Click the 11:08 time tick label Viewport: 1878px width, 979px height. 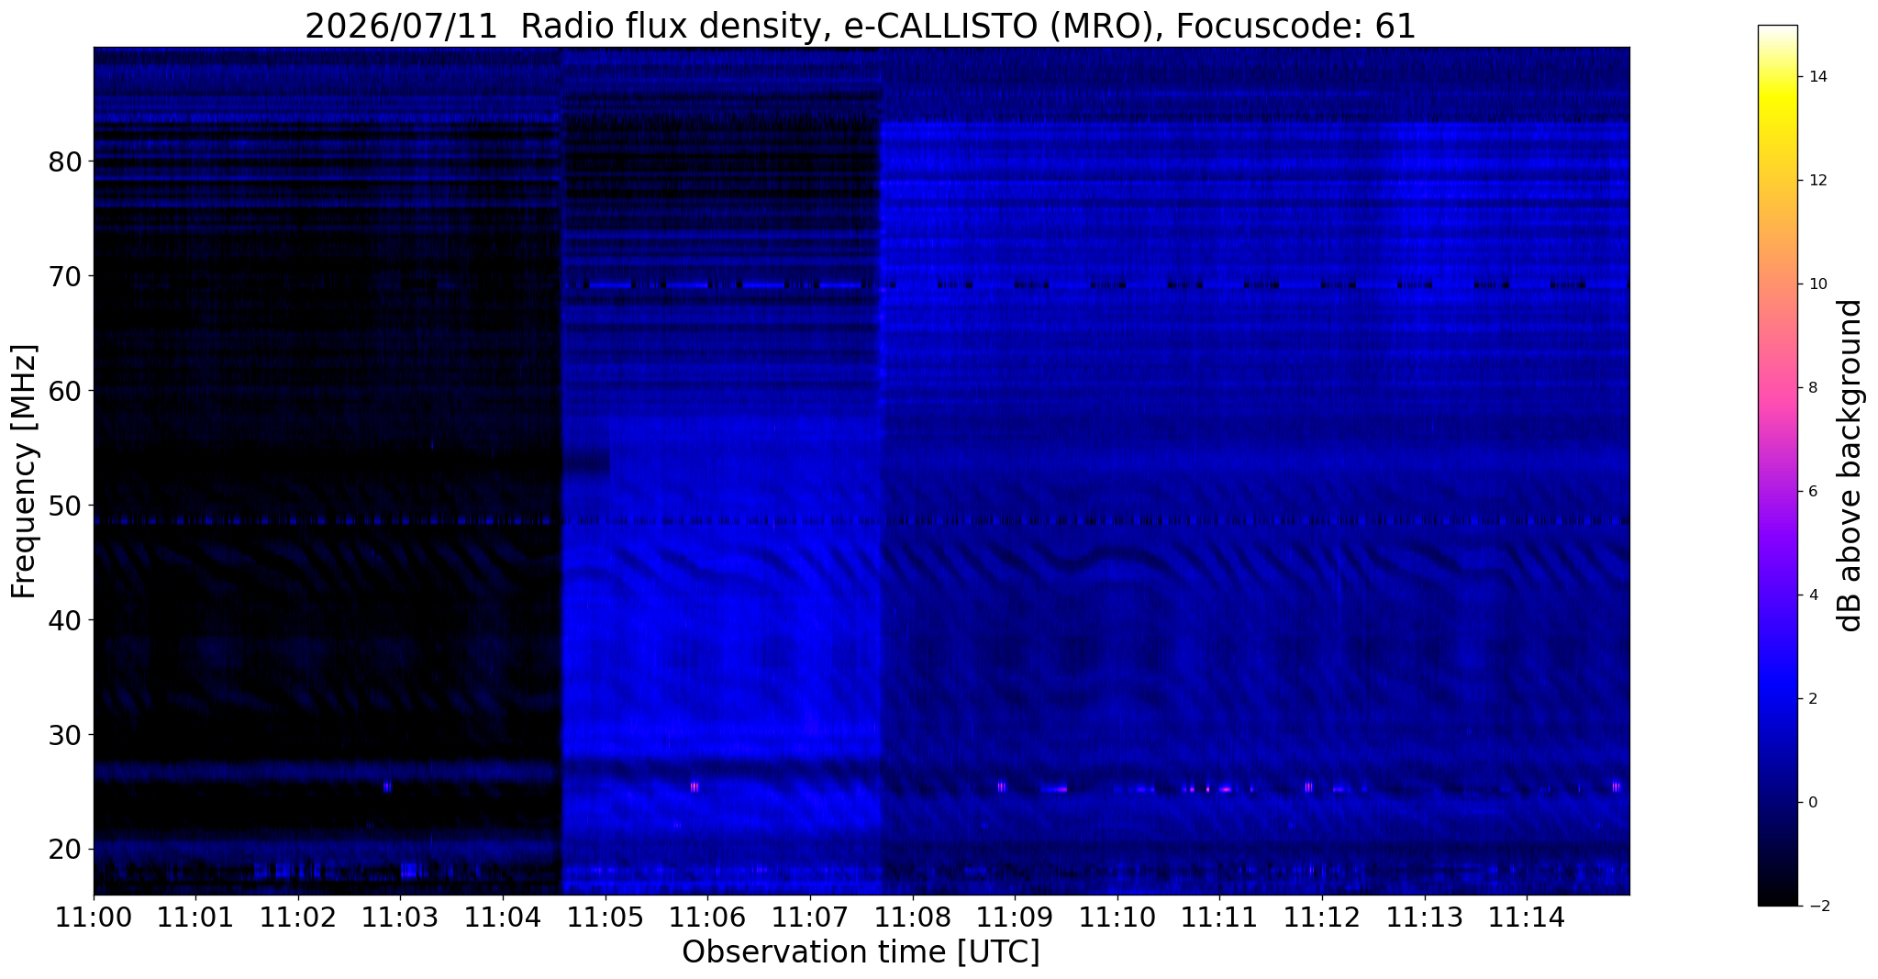click(x=912, y=918)
